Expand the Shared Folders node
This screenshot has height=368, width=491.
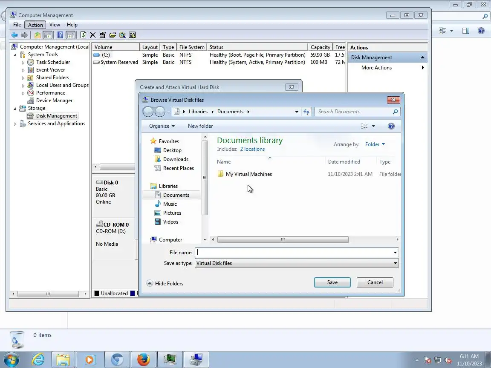(x=23, y=78)
